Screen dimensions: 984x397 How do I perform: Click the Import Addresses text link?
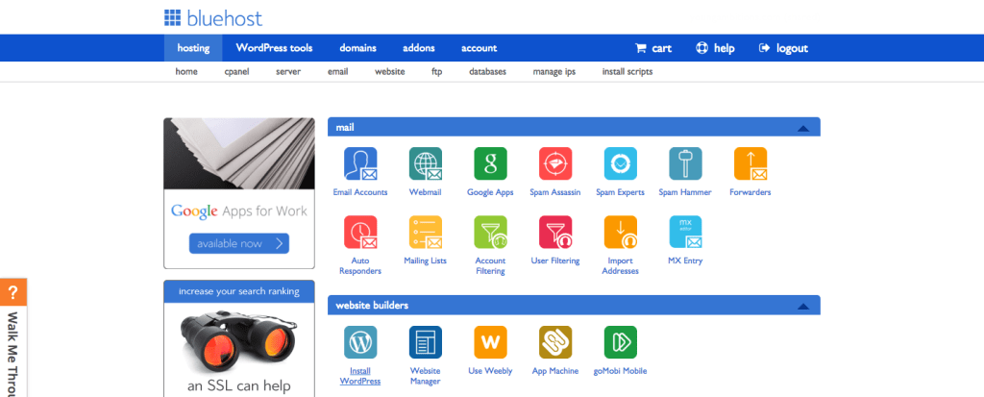(x=620, y=265)
